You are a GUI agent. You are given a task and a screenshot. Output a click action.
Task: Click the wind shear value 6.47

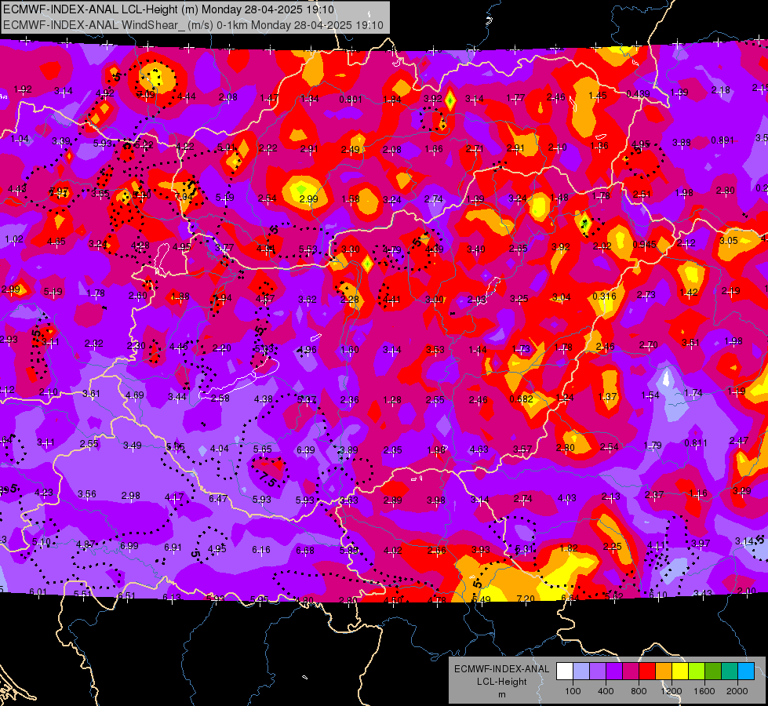pyautogui.click(x=218, y=498)
